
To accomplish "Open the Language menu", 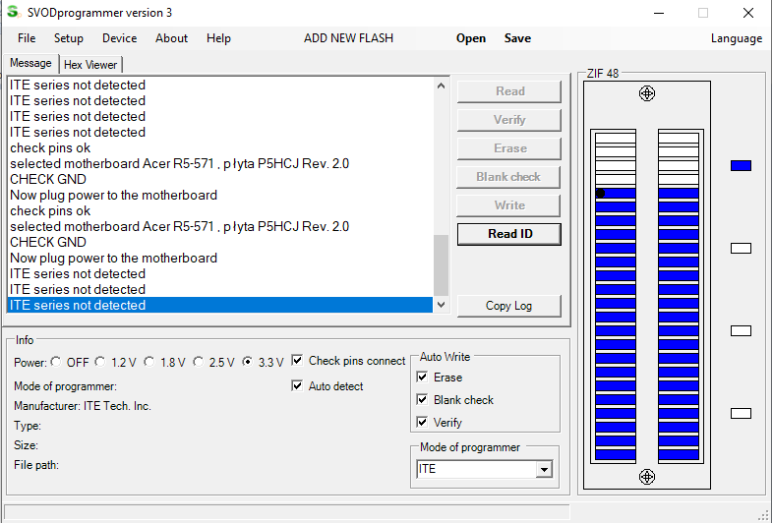I will [737, 38].
